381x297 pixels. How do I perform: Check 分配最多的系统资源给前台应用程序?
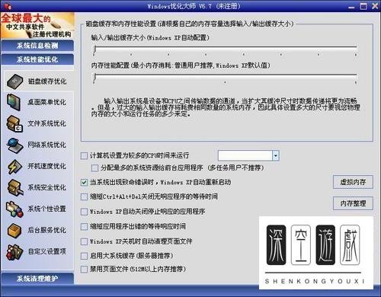(94, 168)
